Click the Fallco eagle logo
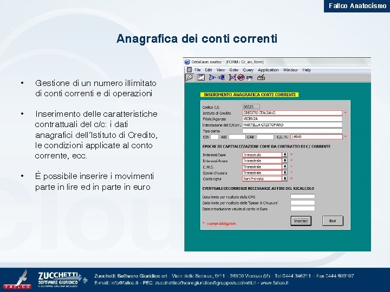This screenshot has width=390, height=292. 17,279
